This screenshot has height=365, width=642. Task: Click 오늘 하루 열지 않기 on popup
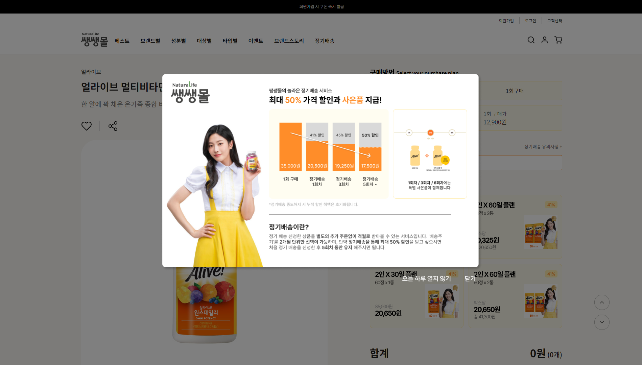pos(426,278)
